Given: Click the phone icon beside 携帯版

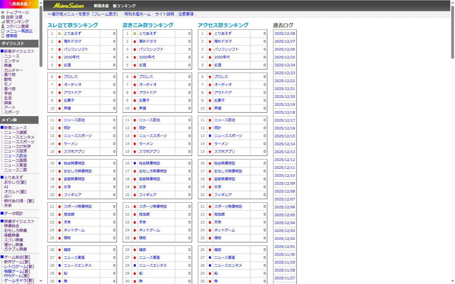Looking at the screenshot, I should 3,36.
